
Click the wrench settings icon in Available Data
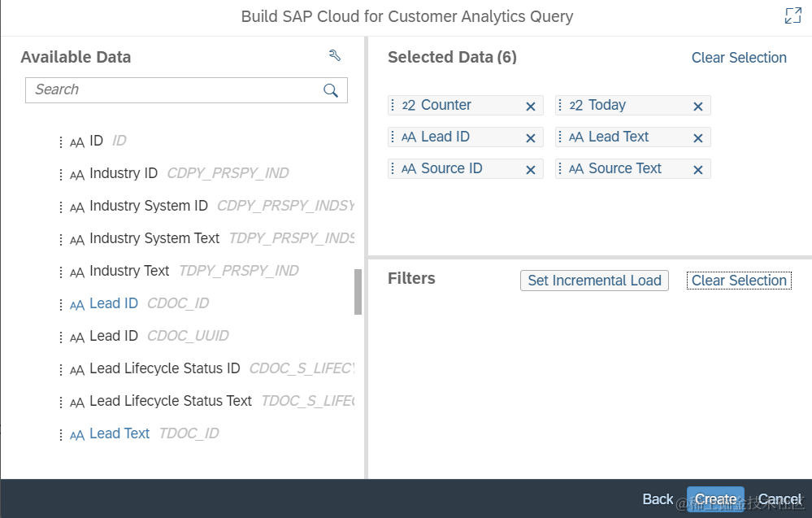click(x=334, y=55)
